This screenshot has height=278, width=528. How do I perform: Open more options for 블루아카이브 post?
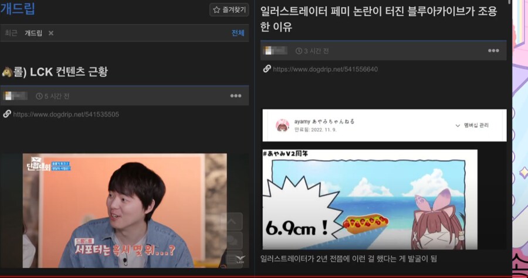tap(493, 51)
